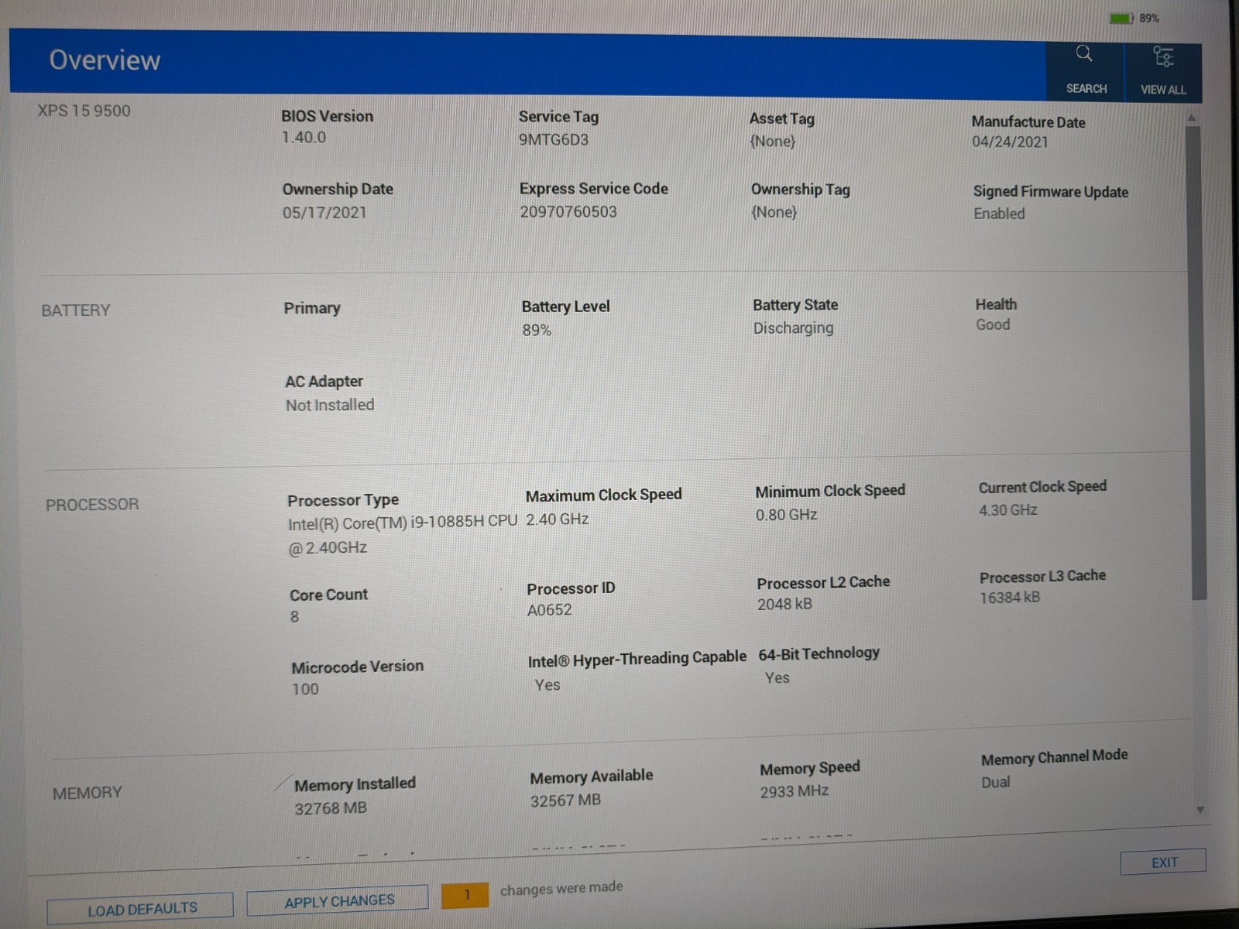Click the Apply Changes button
The width and height of the screenshot is (1239, 929).
(338, 901)
